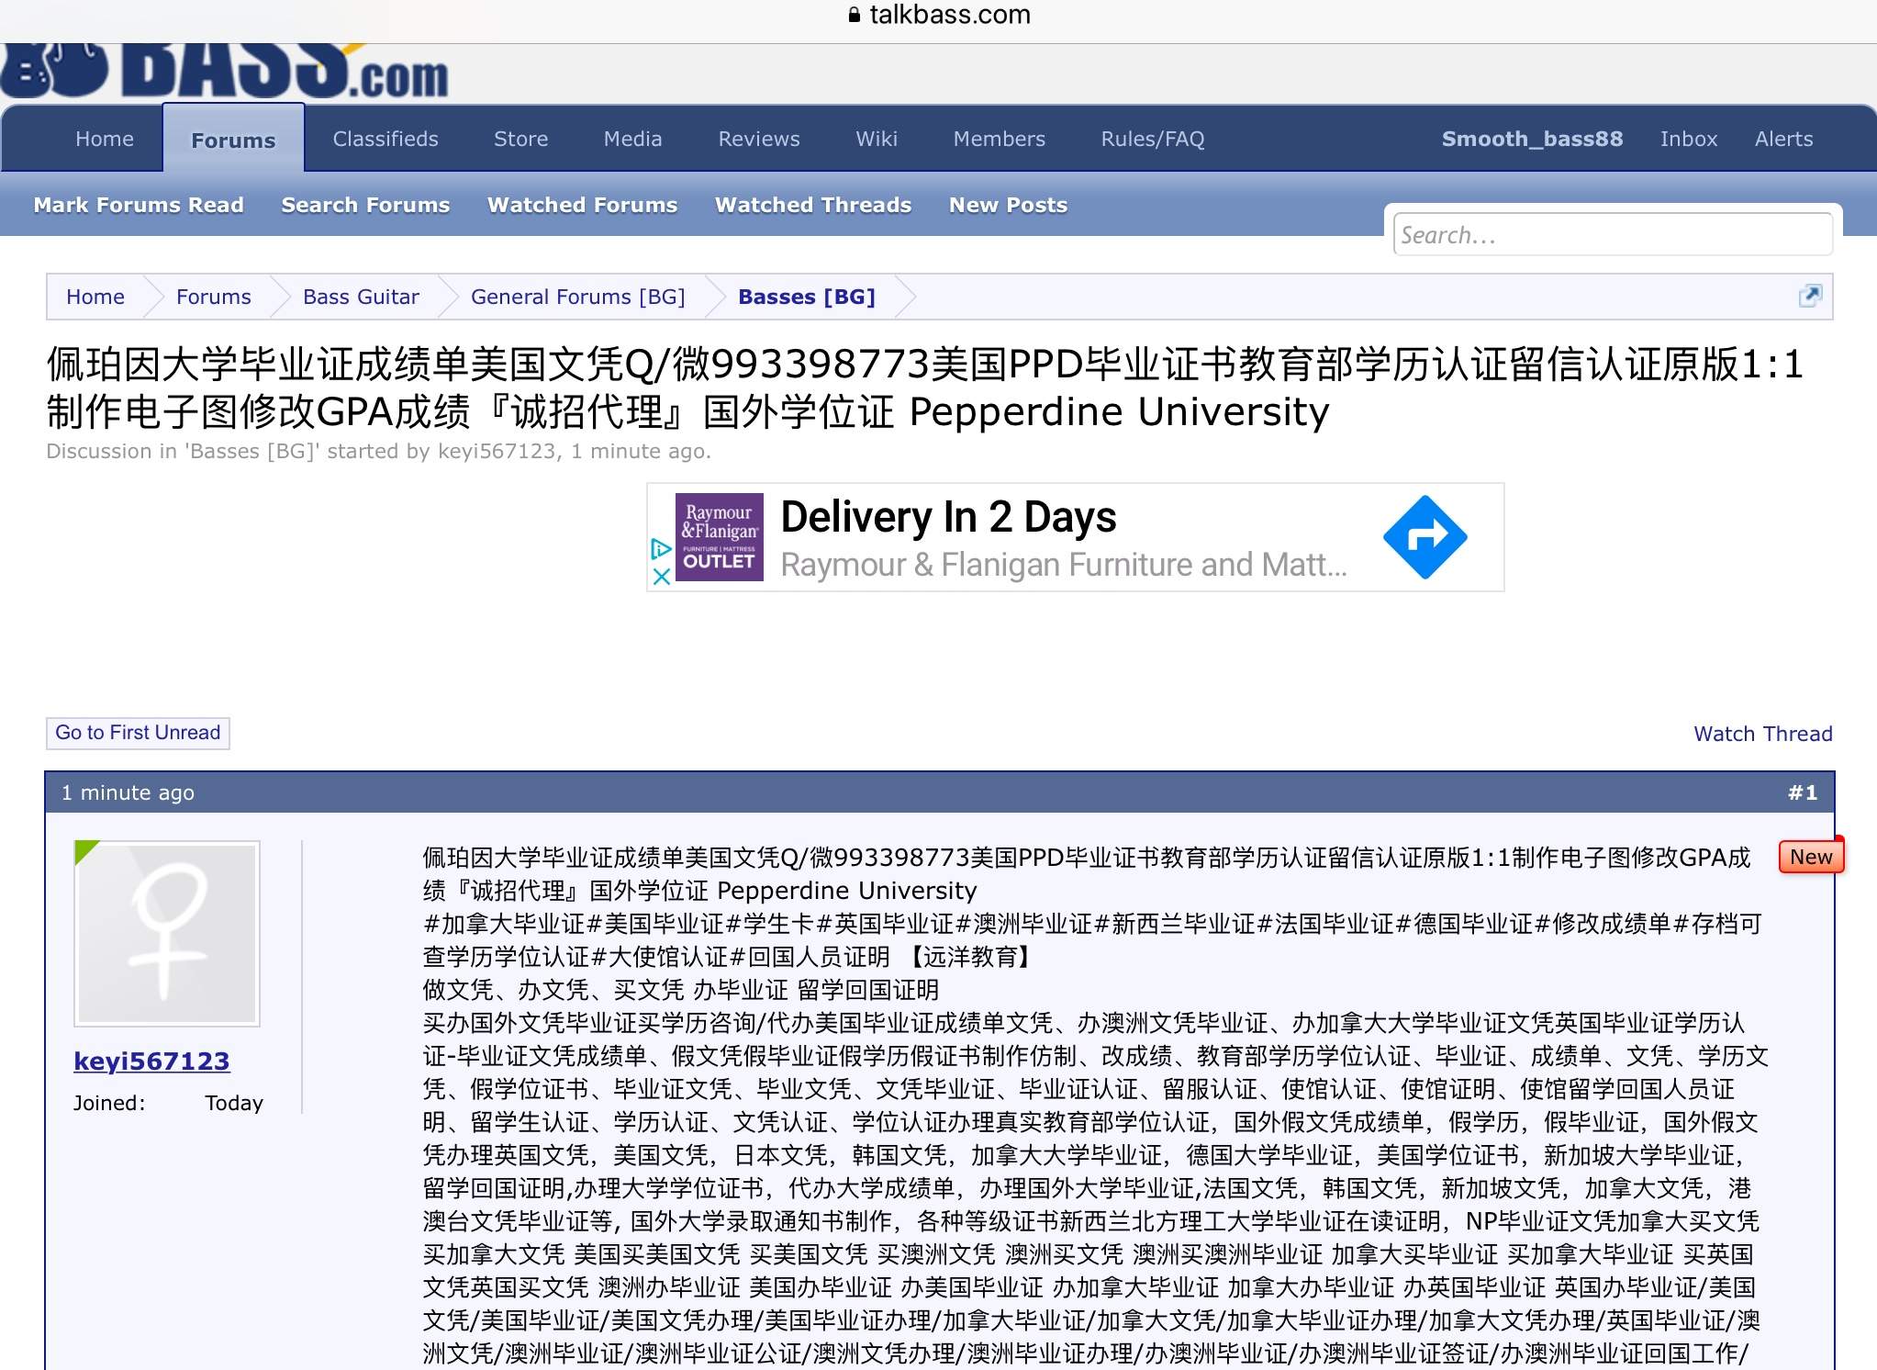The width and height of the screenshot is (1877, 1370).
Task: Open the Rules/FAQ tab
Action: pyautogui.click(x=1153, y=139)
